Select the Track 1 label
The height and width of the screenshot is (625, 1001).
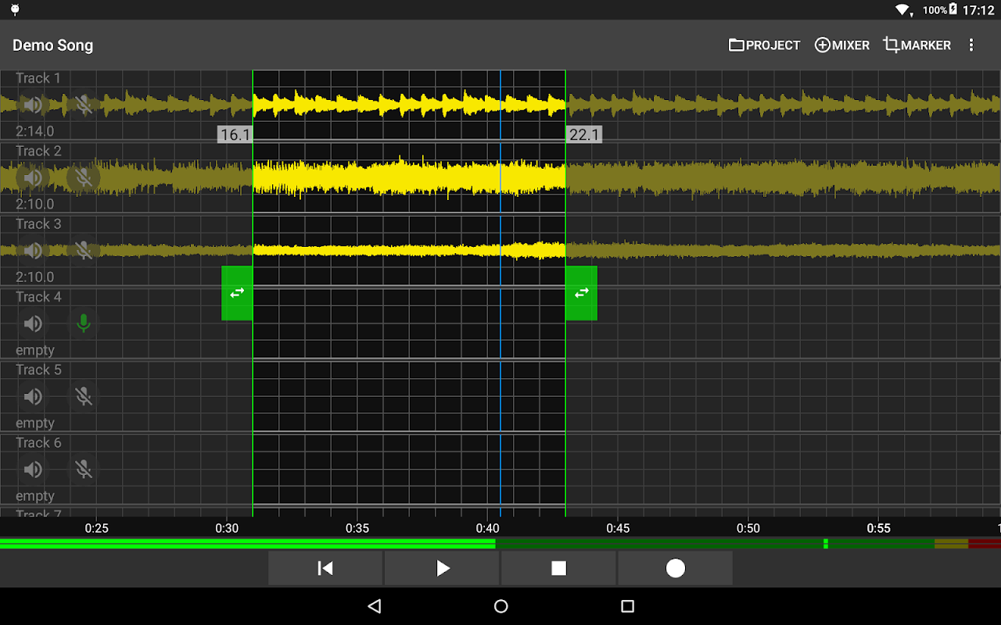coord(38,78)
